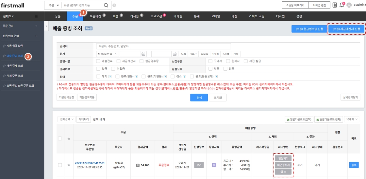The width and height of the screenshot is (366, 179).
Task: Click the help icon next to 취소 status
Action: [x=184, y=77]
